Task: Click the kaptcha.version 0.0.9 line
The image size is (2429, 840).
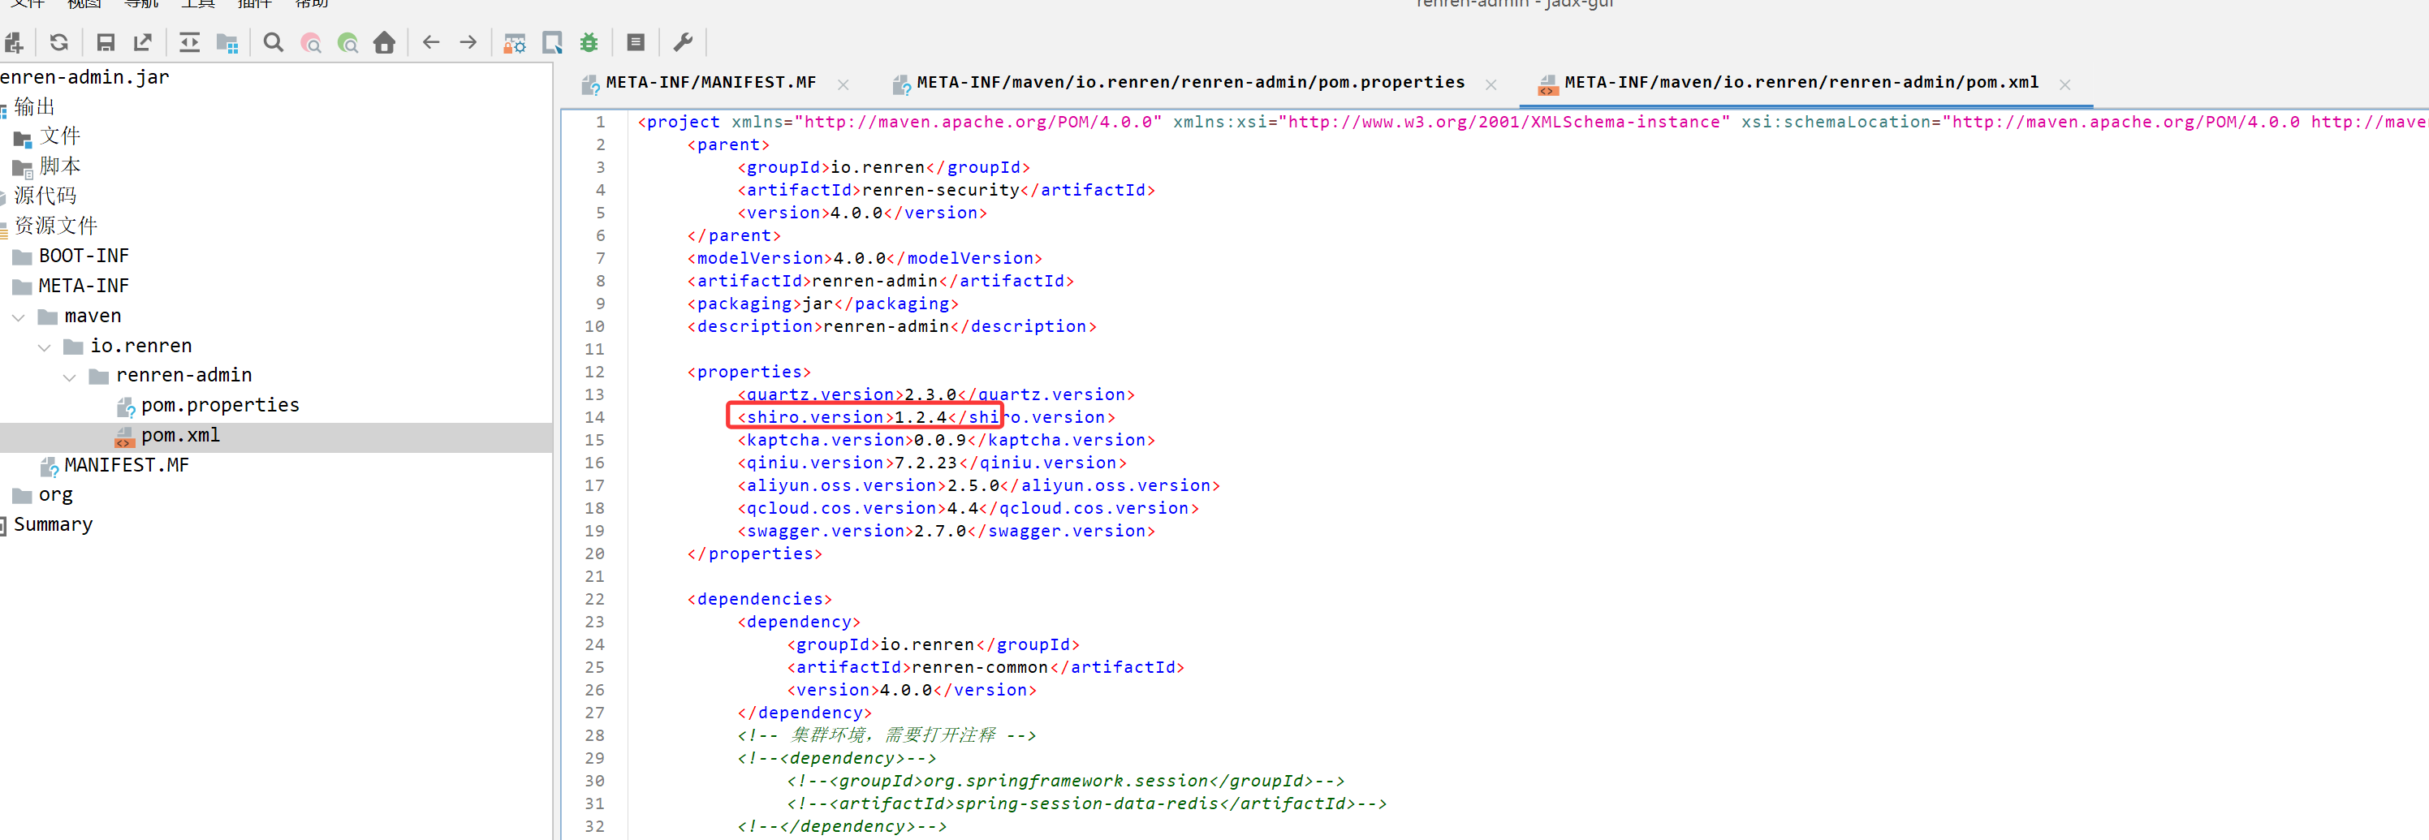Action: [x=946, y=440]
